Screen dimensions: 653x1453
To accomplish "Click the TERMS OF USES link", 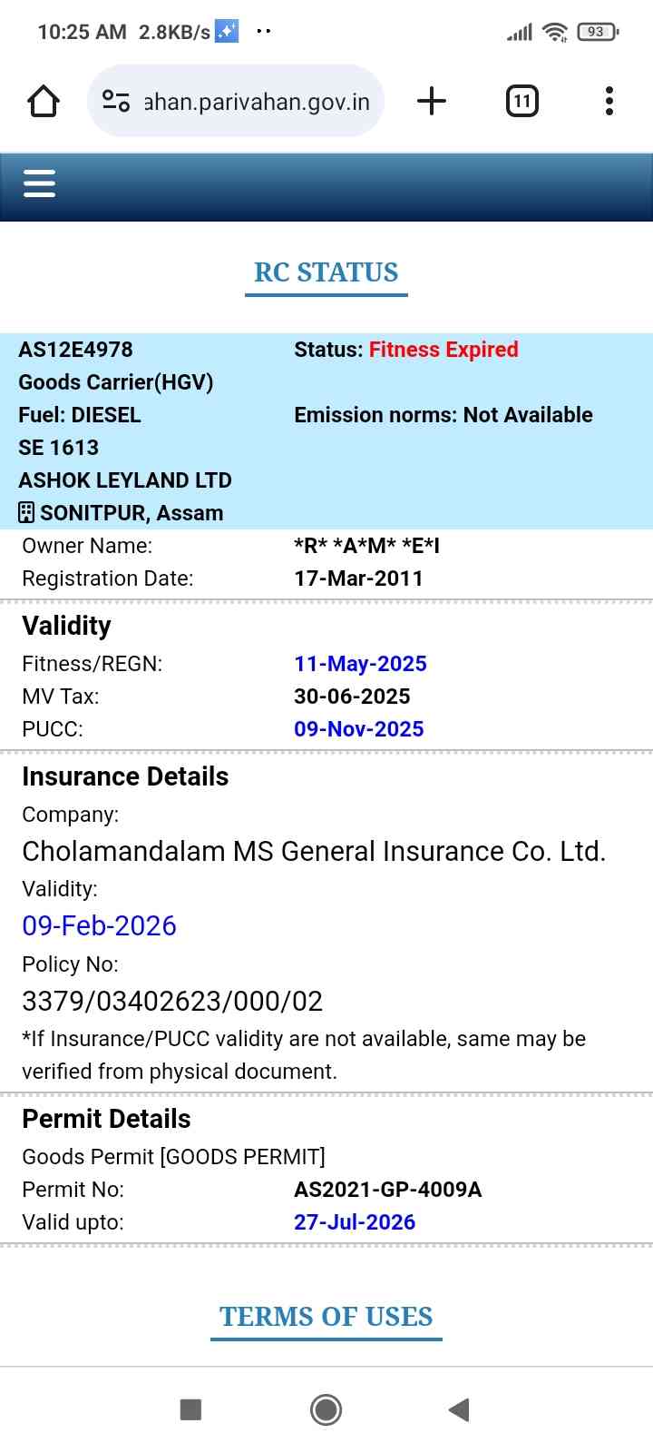I will (326, 1317).
